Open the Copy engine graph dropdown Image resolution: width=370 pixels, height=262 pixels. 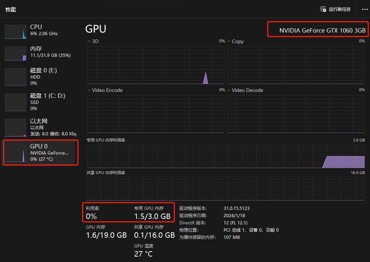(x=229, y=41)
